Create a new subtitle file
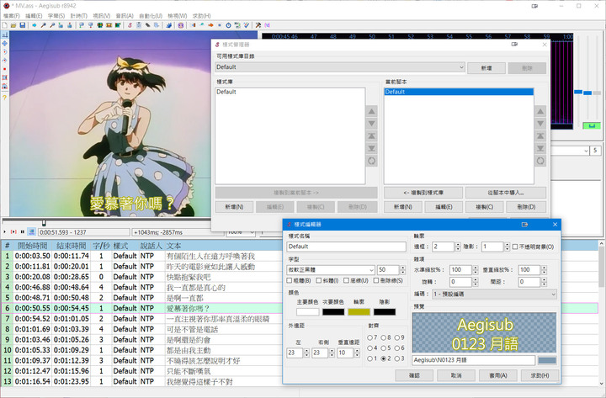 pyautogui.click(x=5, y=25)
